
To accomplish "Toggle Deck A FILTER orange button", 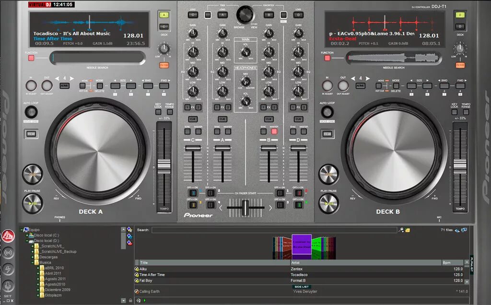I will pyautogui.click(x=164, y=65).
